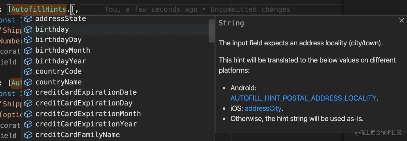The width and height of the screenshot is (407, 141).
Task: Click the cube icon beside countryCode
Action: 28,72
